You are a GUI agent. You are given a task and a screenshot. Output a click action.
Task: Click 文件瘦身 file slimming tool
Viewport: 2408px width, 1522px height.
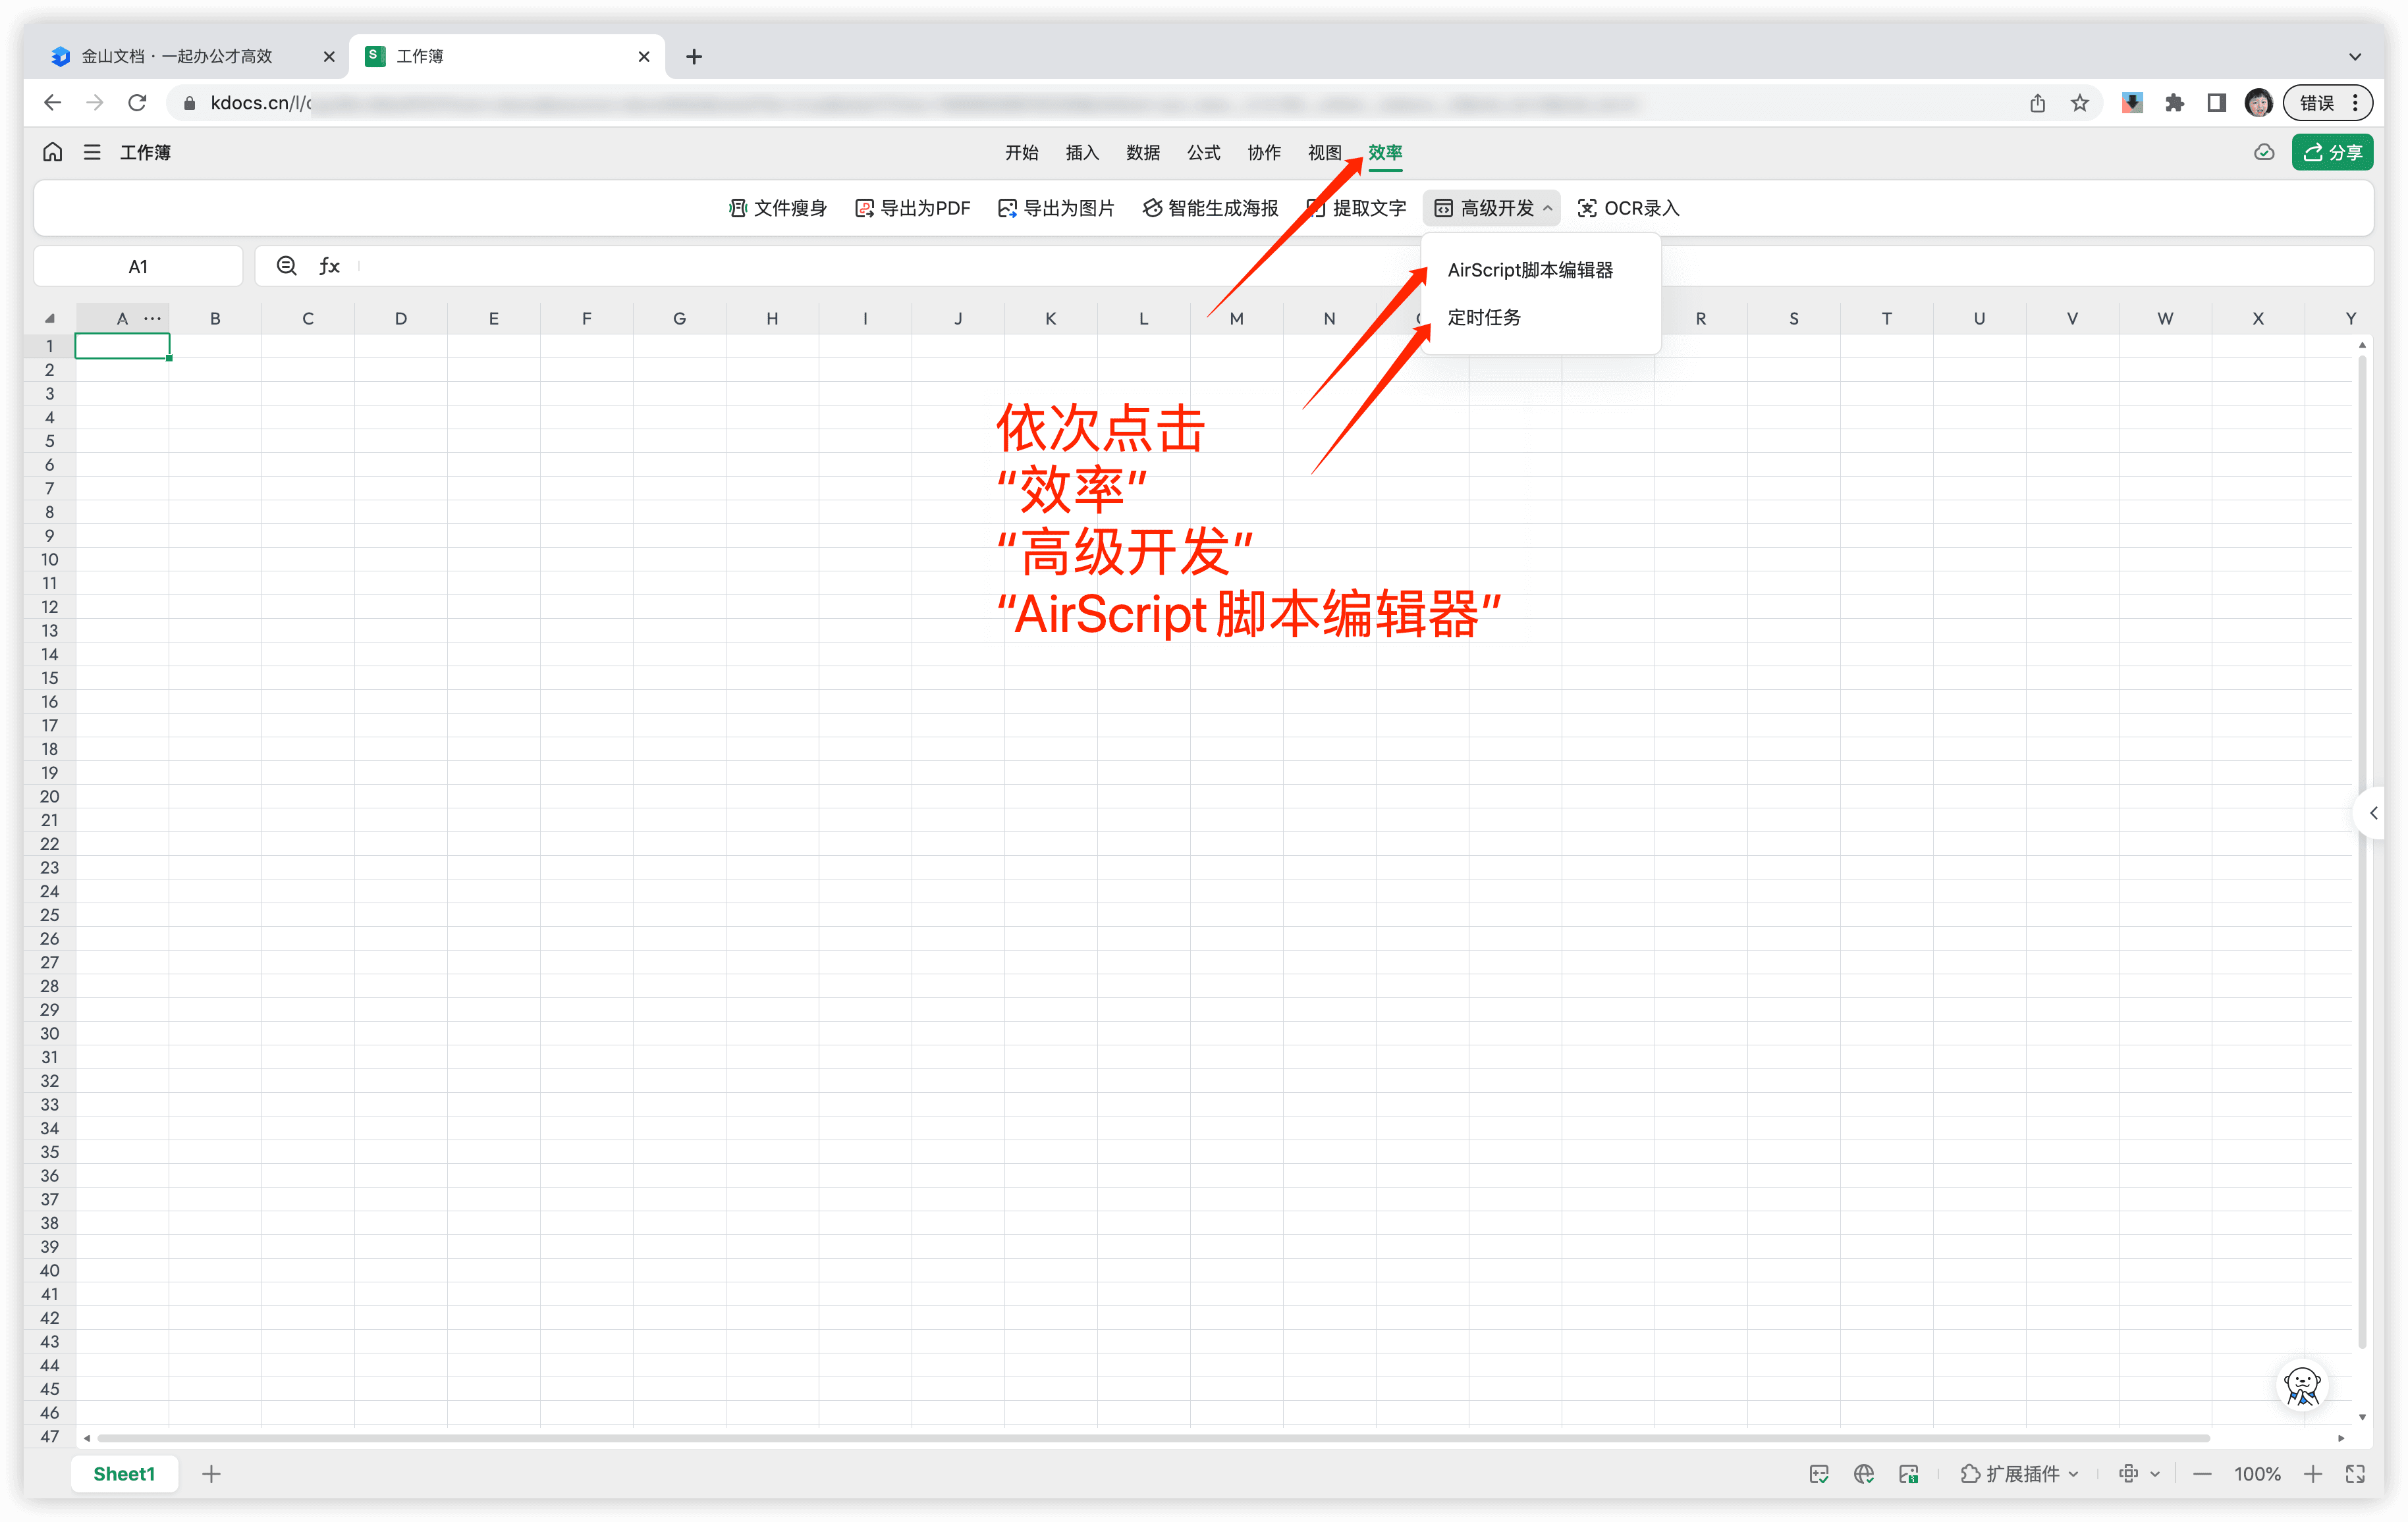(x=777, y=208)
